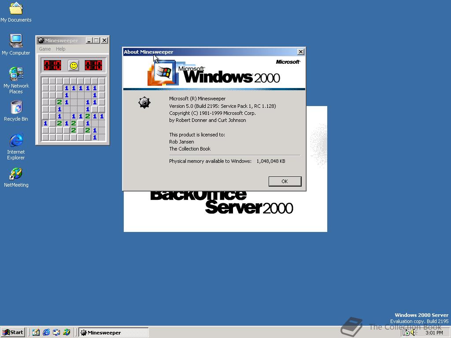The height and width of the screenshot is (338, 451).
Task: Minimize the Minesweeper window
Action: pos(89,40)
